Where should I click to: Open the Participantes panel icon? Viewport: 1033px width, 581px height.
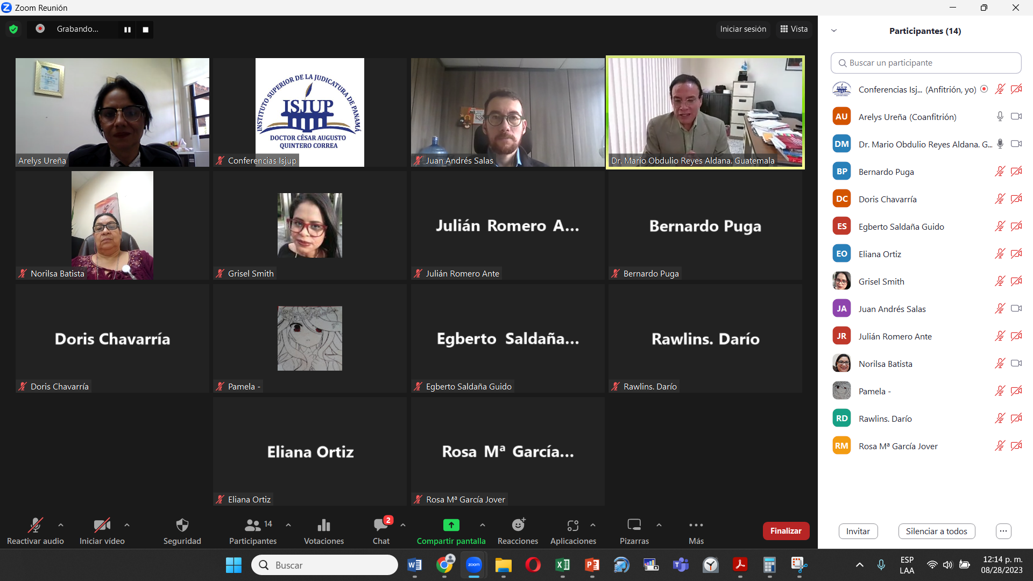tap(253, 531)
